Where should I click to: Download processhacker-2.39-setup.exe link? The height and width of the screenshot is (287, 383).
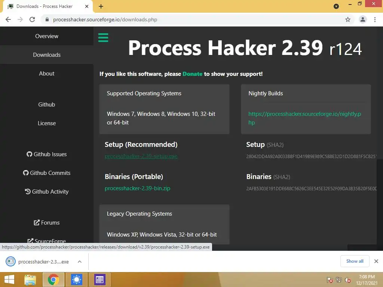tap(141, 156)
